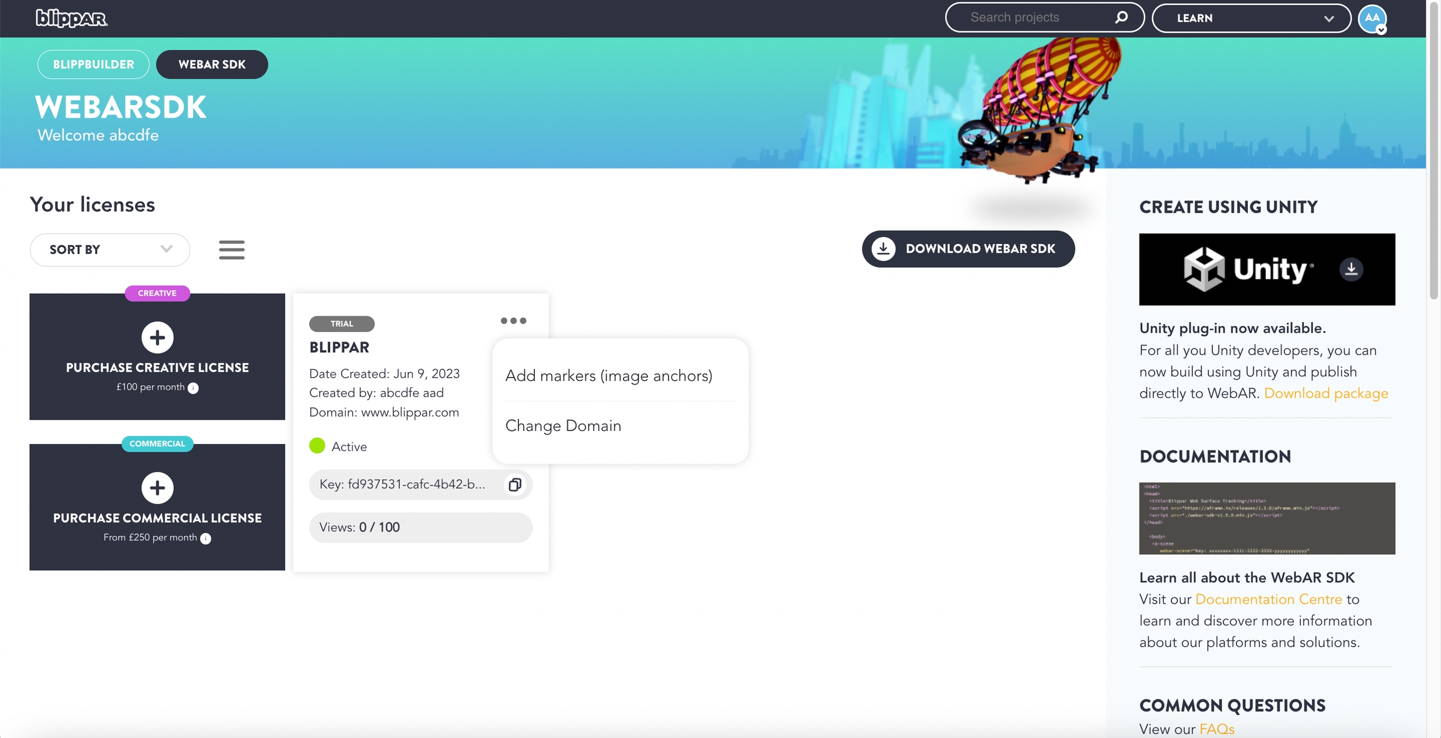
Task: Click the search magnifier icon
Action: (1121, 18)
